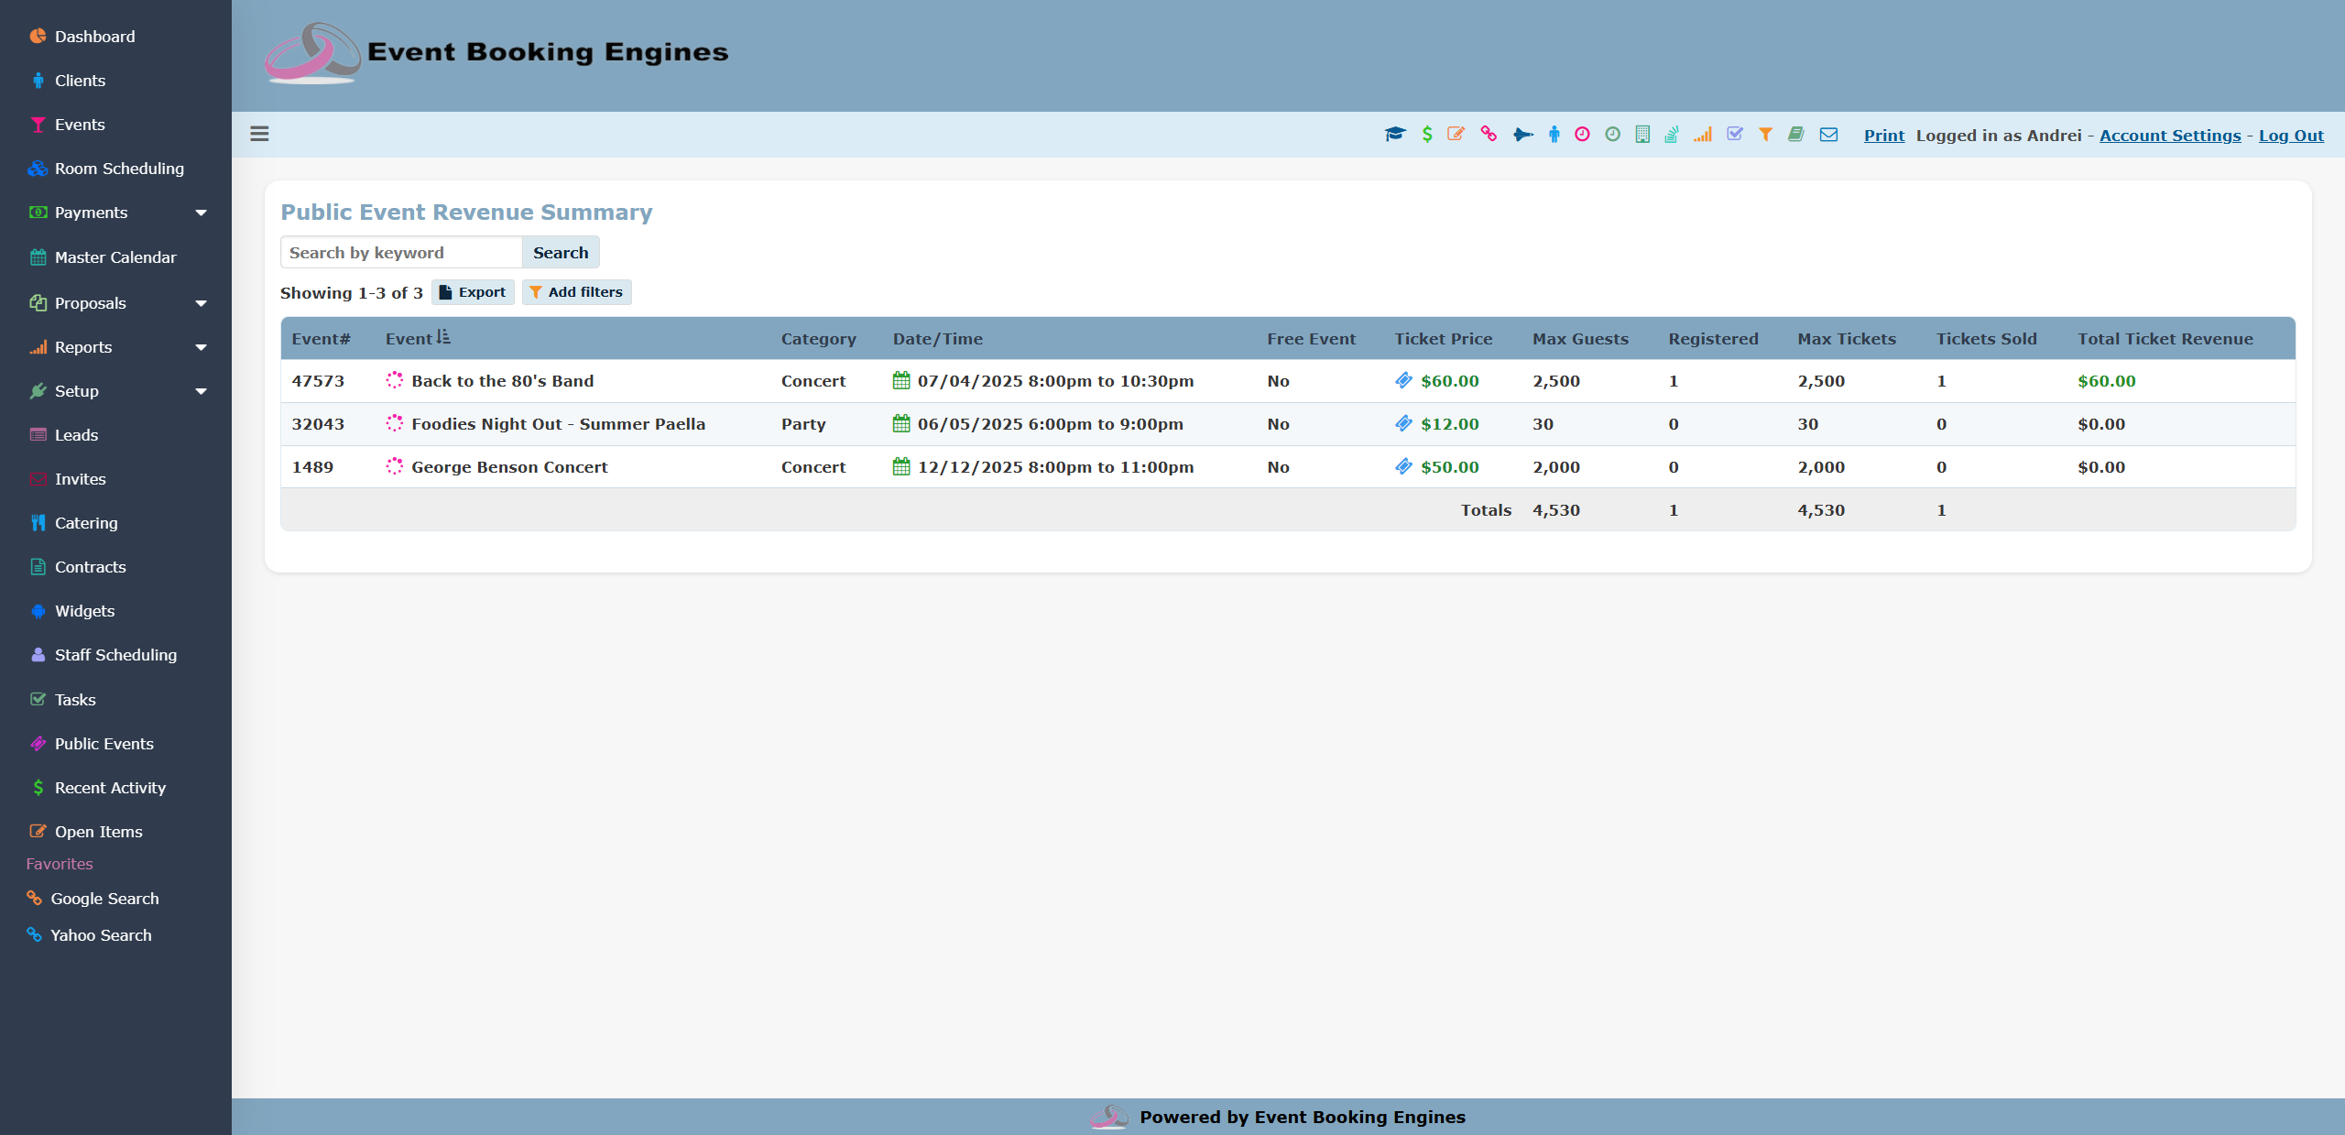Viewport: 2345px width, 1135px height.
Task: Click the purple checkbox toolbar icon
Action: (x=1734, y=135)
